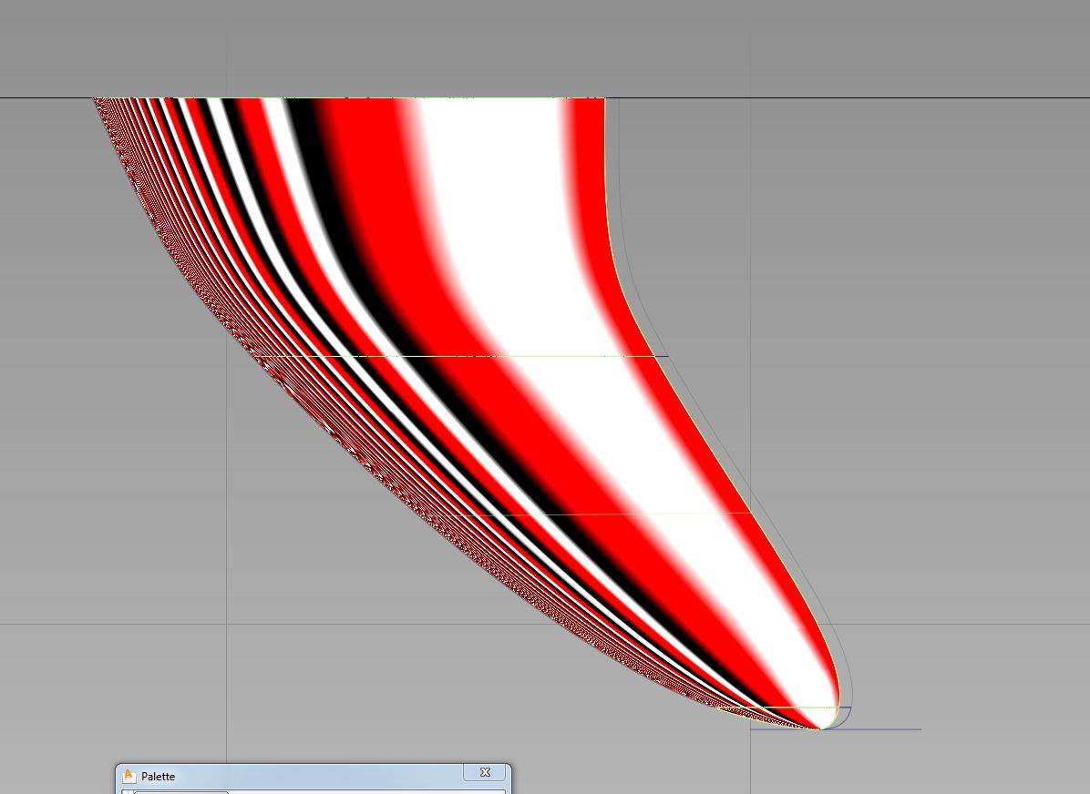Click the Palette window app icon
1090x794 pixels.
(x=129, y=777)
